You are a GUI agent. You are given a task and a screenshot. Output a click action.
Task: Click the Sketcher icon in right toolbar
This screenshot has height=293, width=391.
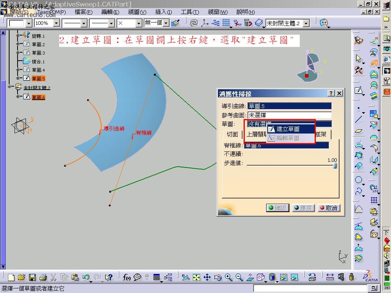pos(359,90)
